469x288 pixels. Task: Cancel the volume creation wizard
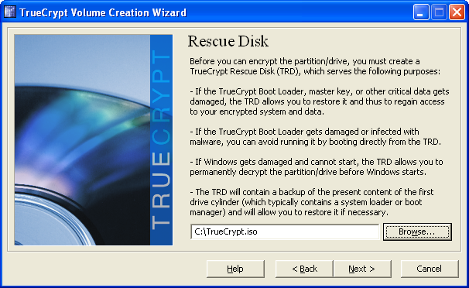[x=430, y=269]
